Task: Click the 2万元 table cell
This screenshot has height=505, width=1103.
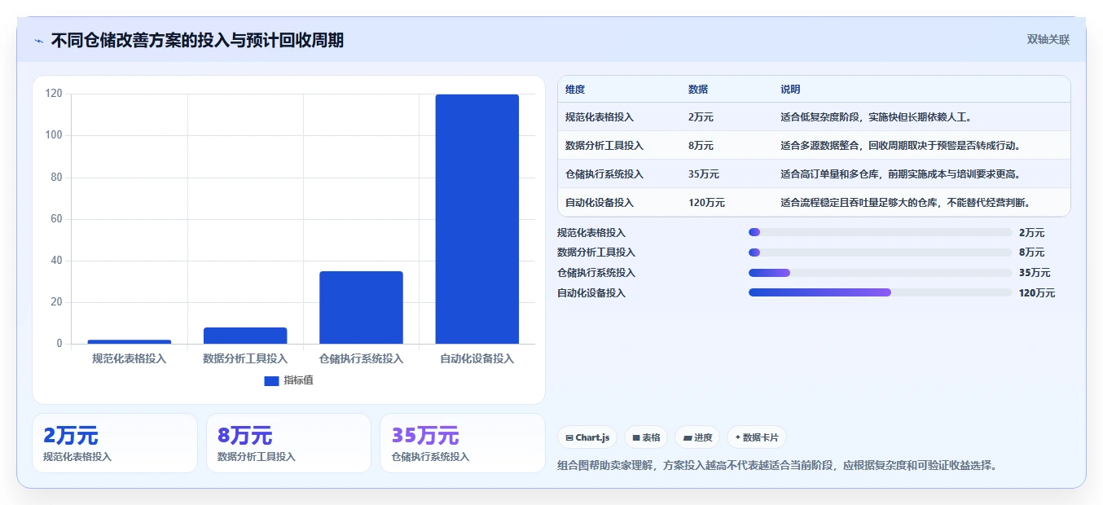Action: (x=701, y=117)
